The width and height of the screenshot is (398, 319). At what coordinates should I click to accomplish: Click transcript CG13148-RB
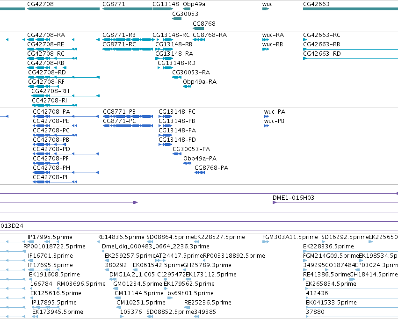tap(174, 44)
